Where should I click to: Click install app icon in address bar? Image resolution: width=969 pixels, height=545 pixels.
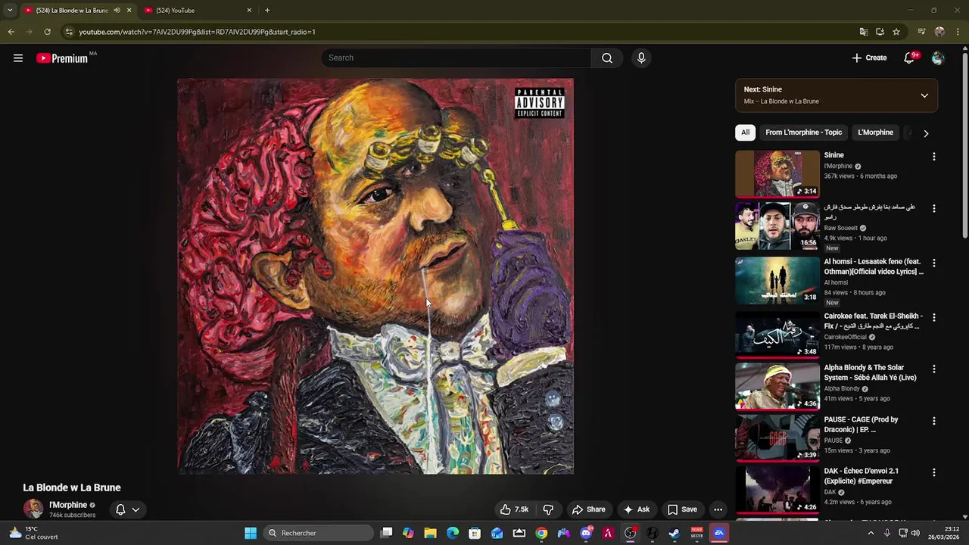coord(880,32)
